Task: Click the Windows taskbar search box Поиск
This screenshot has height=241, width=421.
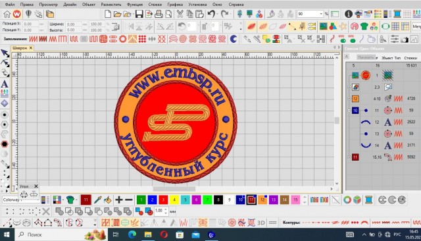Action: click(x=49, y=234)
